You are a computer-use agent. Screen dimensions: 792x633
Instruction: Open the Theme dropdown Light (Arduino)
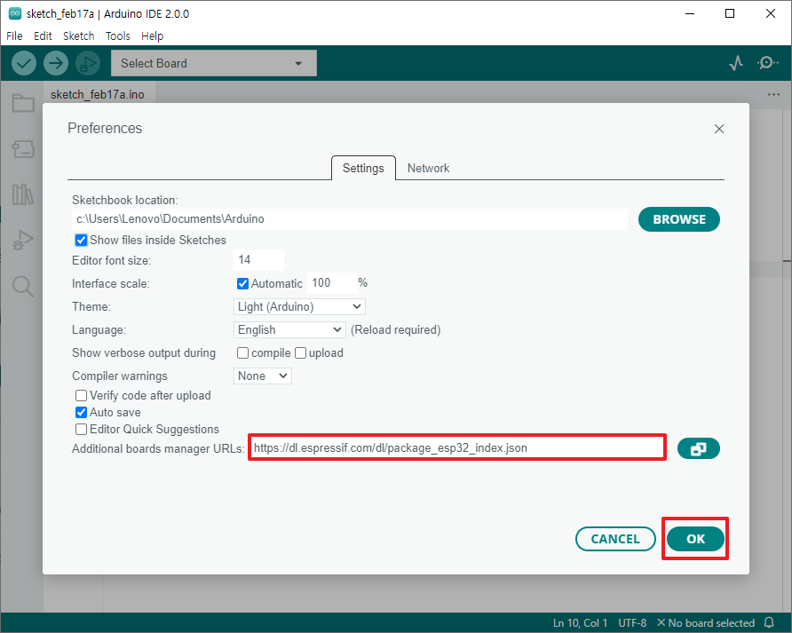point(299,306)
